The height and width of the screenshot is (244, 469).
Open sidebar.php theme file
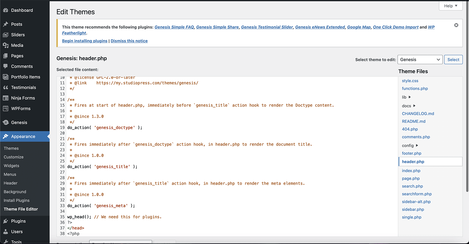tap(413, 209)
